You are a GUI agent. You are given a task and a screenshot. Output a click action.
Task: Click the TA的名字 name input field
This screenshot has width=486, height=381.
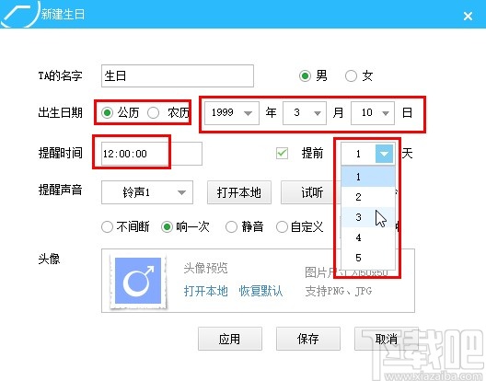click(x=178, y=76)
